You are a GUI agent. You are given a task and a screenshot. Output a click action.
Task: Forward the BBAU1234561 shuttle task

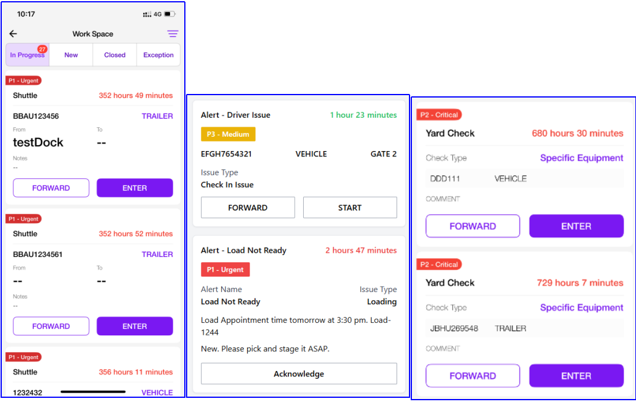pyautogui.click(x=51, y=326)
